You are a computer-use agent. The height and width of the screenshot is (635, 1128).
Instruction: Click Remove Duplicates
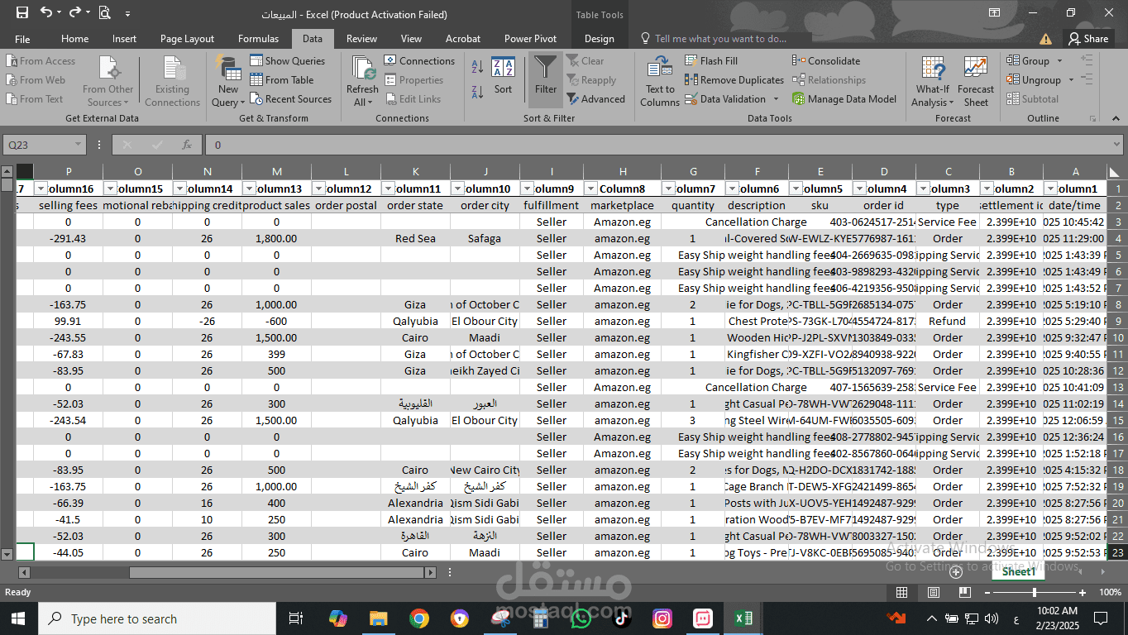(734, 80)
